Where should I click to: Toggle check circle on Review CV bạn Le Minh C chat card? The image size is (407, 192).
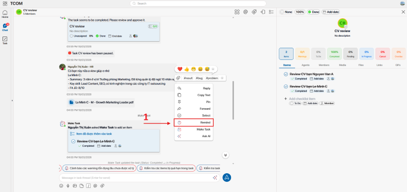73,141
